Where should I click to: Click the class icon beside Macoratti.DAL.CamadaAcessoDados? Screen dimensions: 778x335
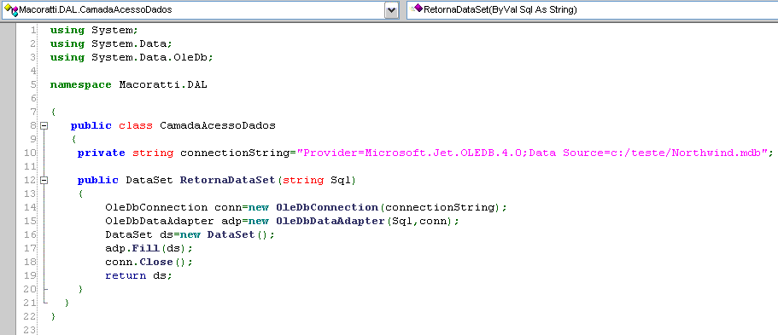point(11,10)
